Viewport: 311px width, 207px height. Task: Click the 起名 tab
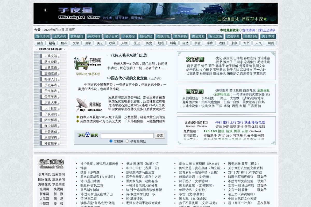pos(52,43)
